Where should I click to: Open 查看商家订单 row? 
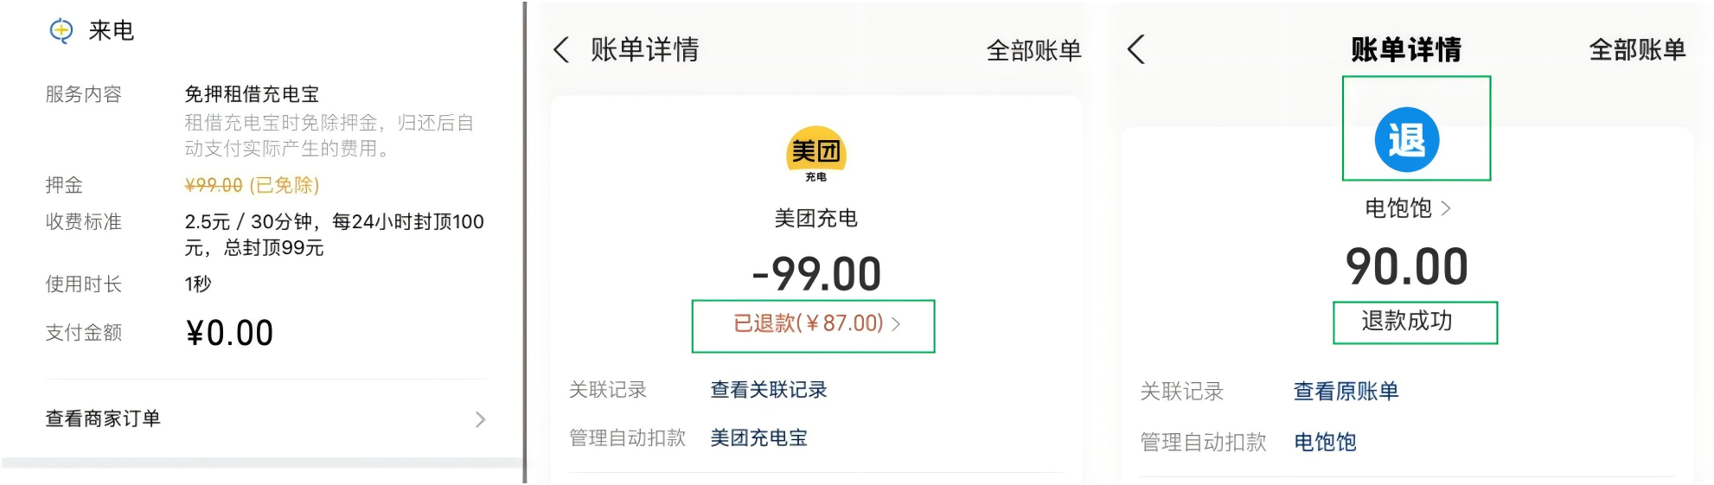point(266,419)
